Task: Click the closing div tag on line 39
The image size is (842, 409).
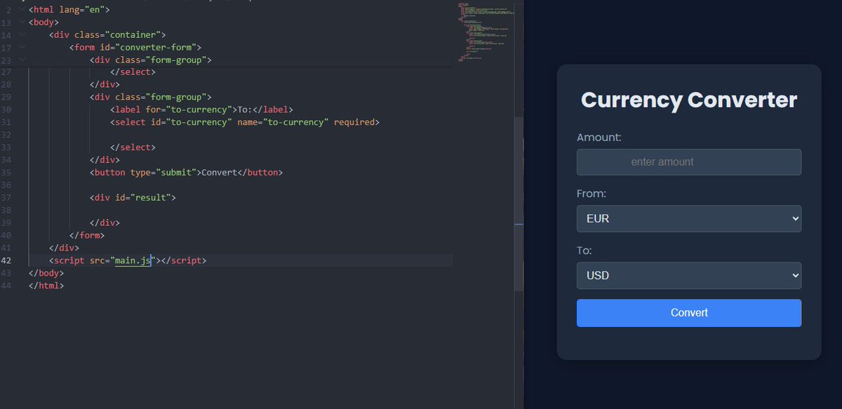Action: coord(105,223)
